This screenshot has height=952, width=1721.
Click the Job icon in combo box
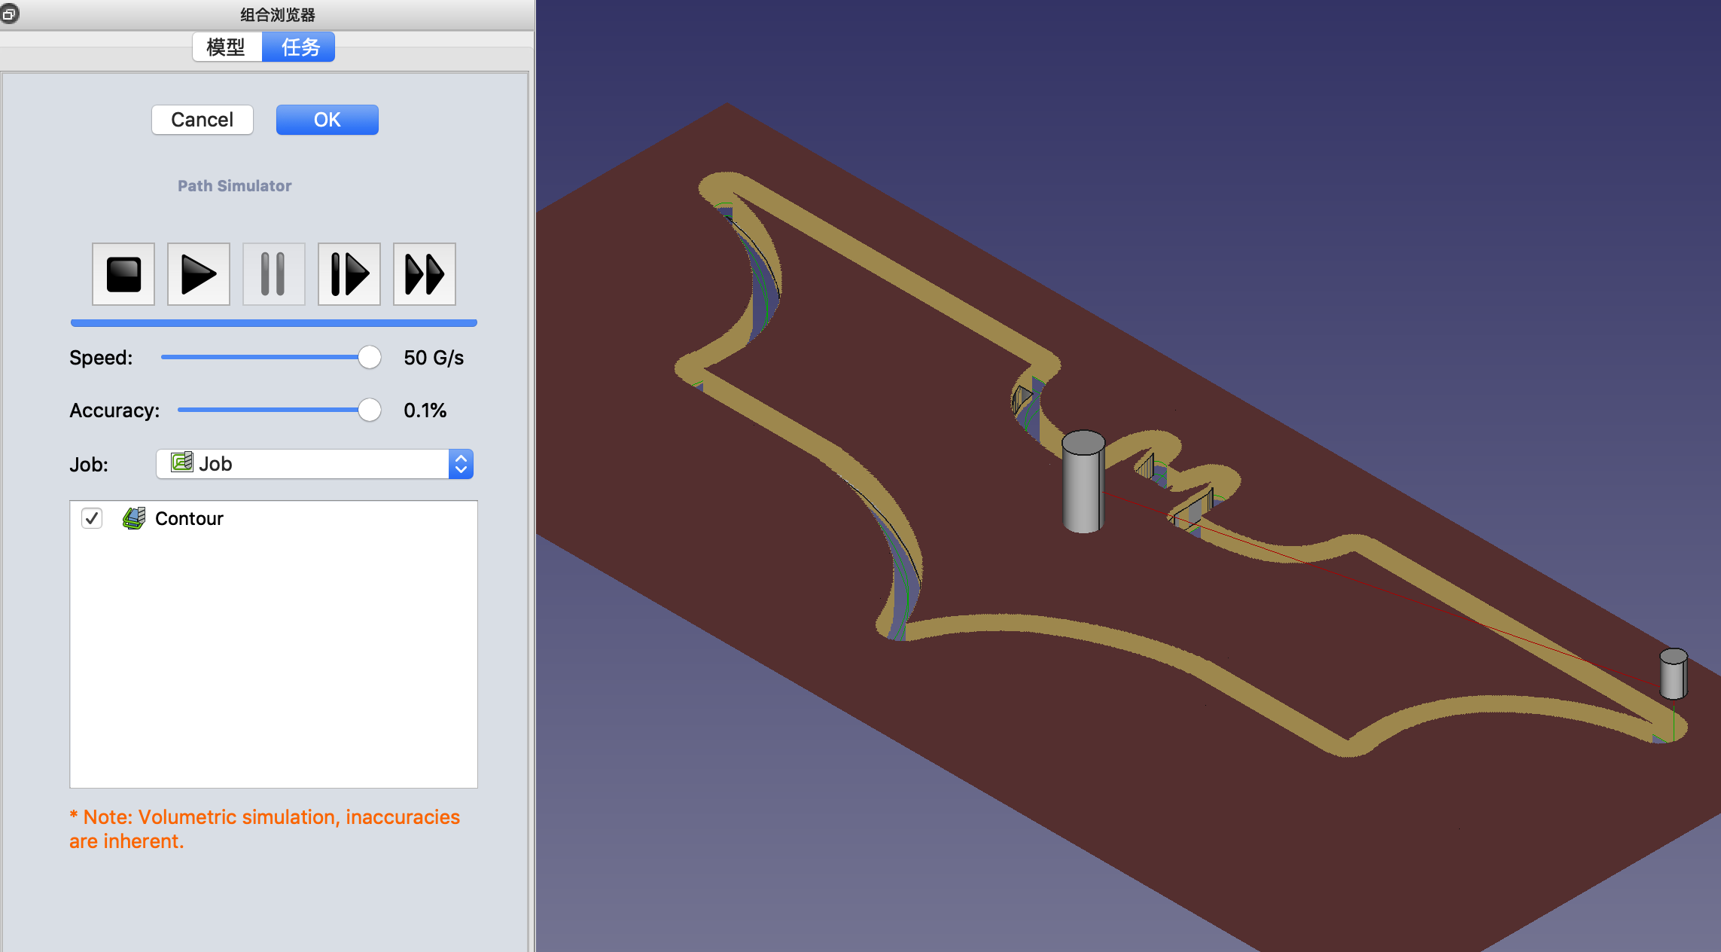181,462
